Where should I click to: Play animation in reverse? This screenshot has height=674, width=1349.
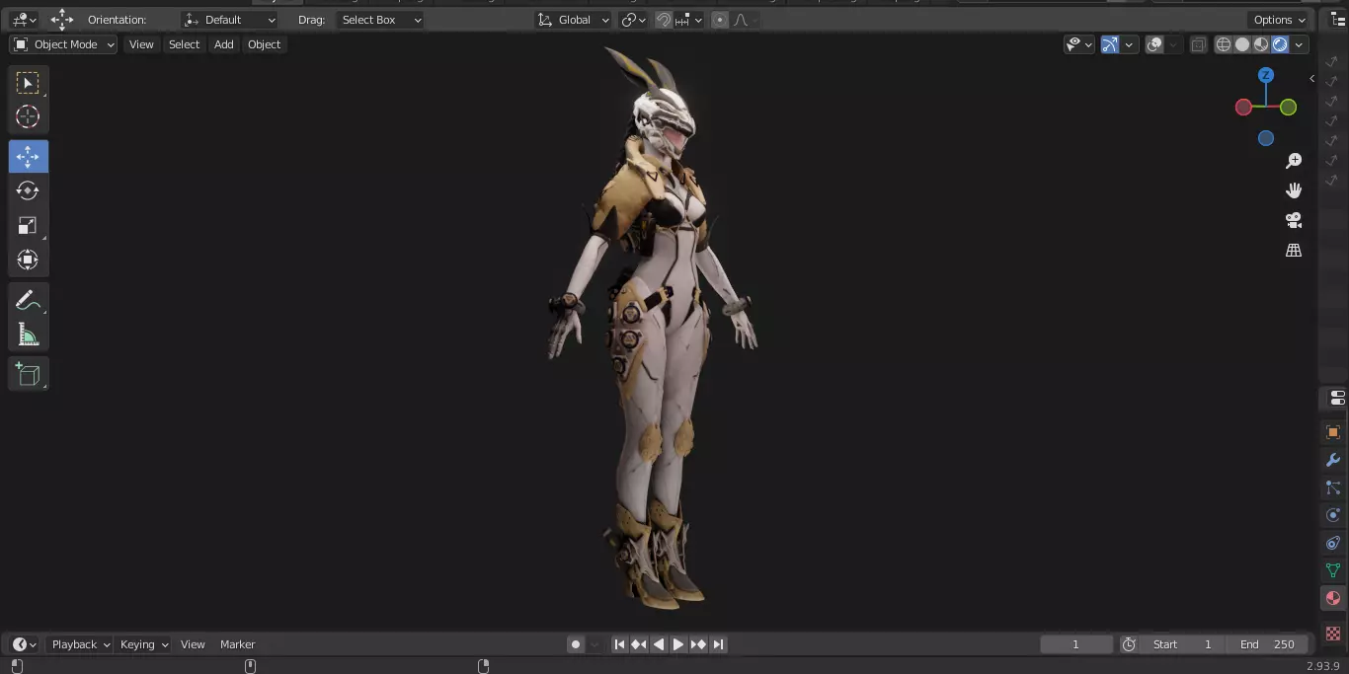(x=659, y=644)
